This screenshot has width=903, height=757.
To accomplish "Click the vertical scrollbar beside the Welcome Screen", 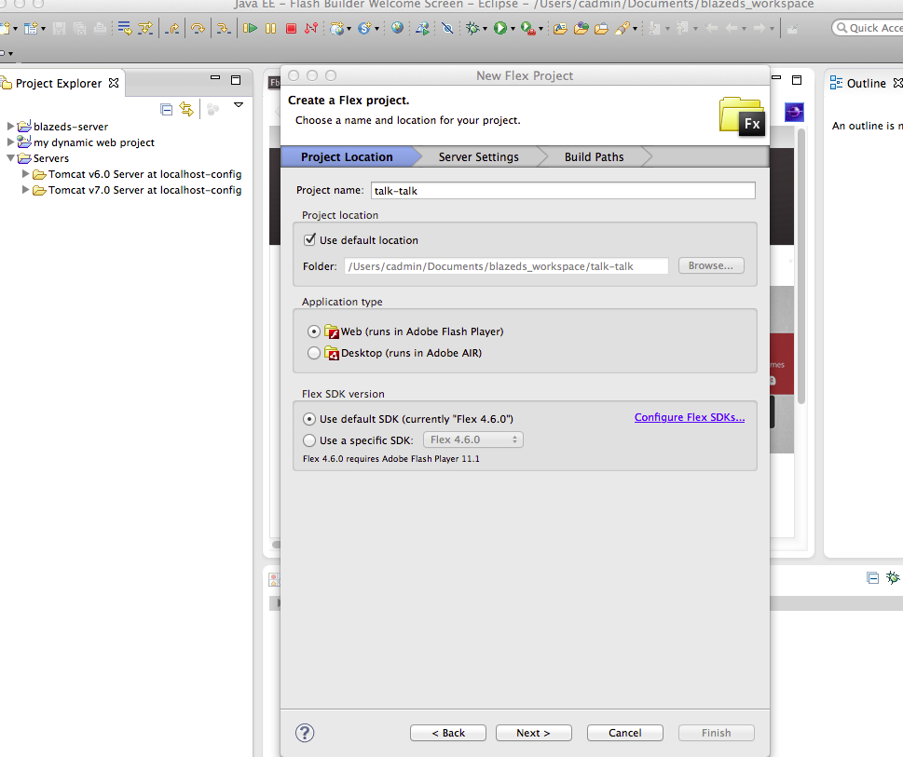I will pos(800,264).
